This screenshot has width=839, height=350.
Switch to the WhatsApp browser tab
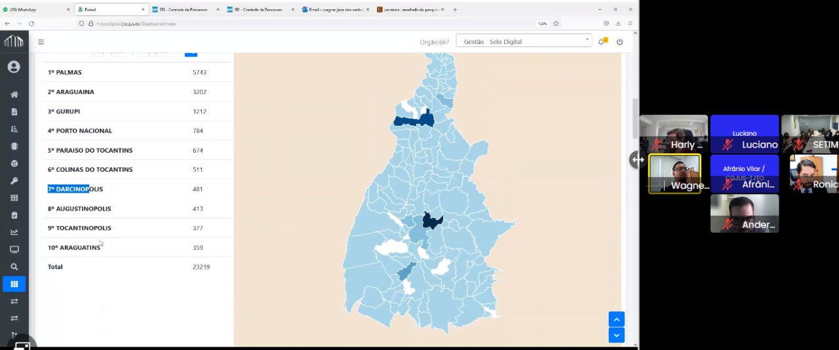36,10
